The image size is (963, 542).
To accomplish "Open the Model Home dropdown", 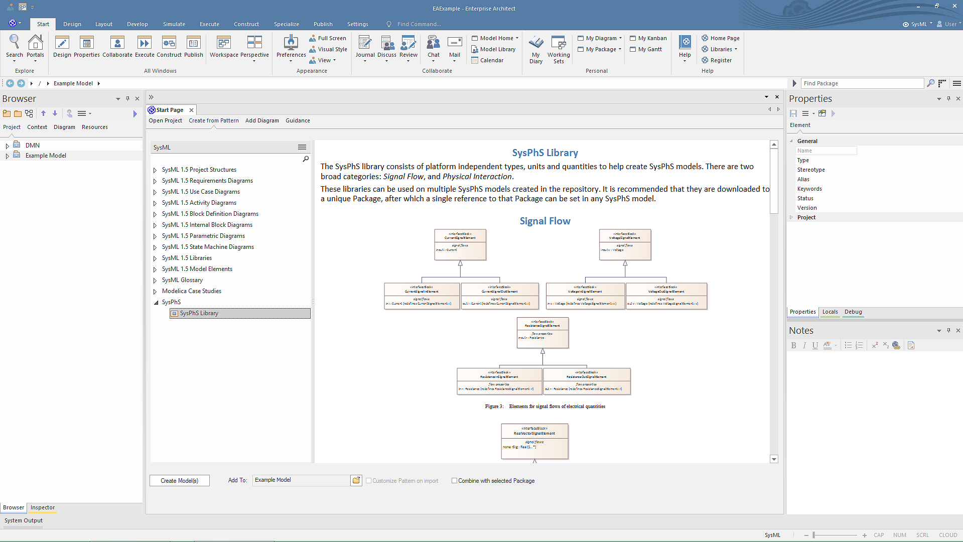I will pyautogui.click(x=496, y=38).
